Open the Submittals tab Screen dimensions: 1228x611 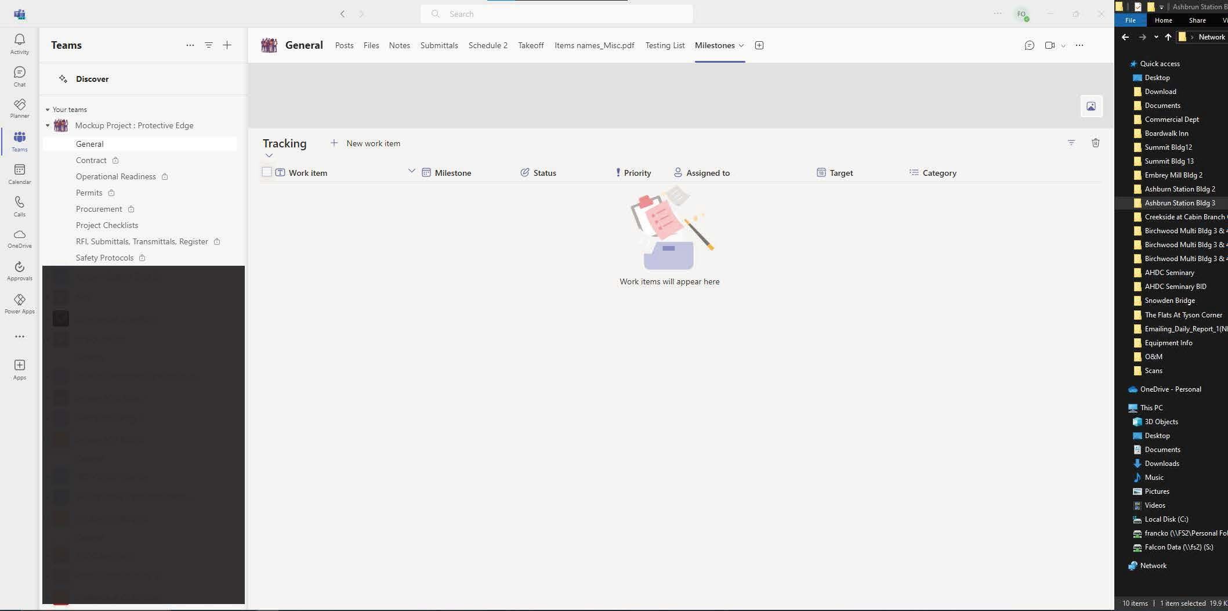(439, 45)
